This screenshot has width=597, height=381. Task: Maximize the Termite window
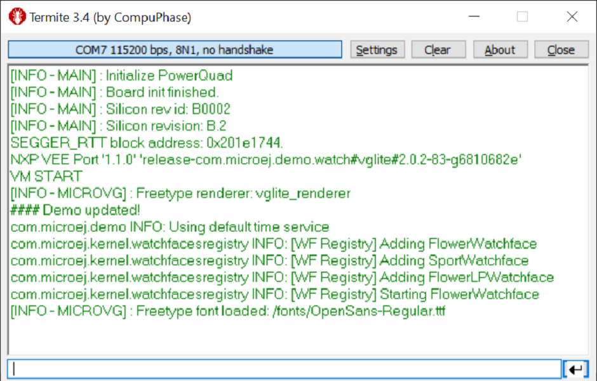[x=522, y=17]
